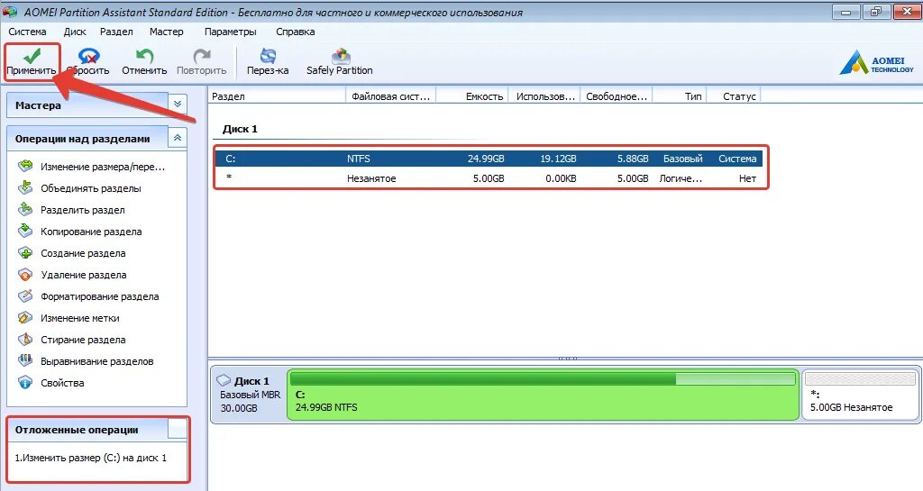Click the Выравнивание разделов operation link
The width and height of the screenshot is (923, 491).
point(96,361)
